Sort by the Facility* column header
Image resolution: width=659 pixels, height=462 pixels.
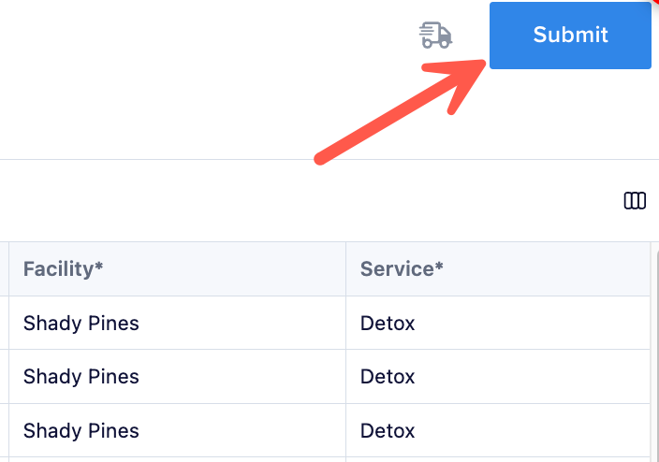point(63,268)
